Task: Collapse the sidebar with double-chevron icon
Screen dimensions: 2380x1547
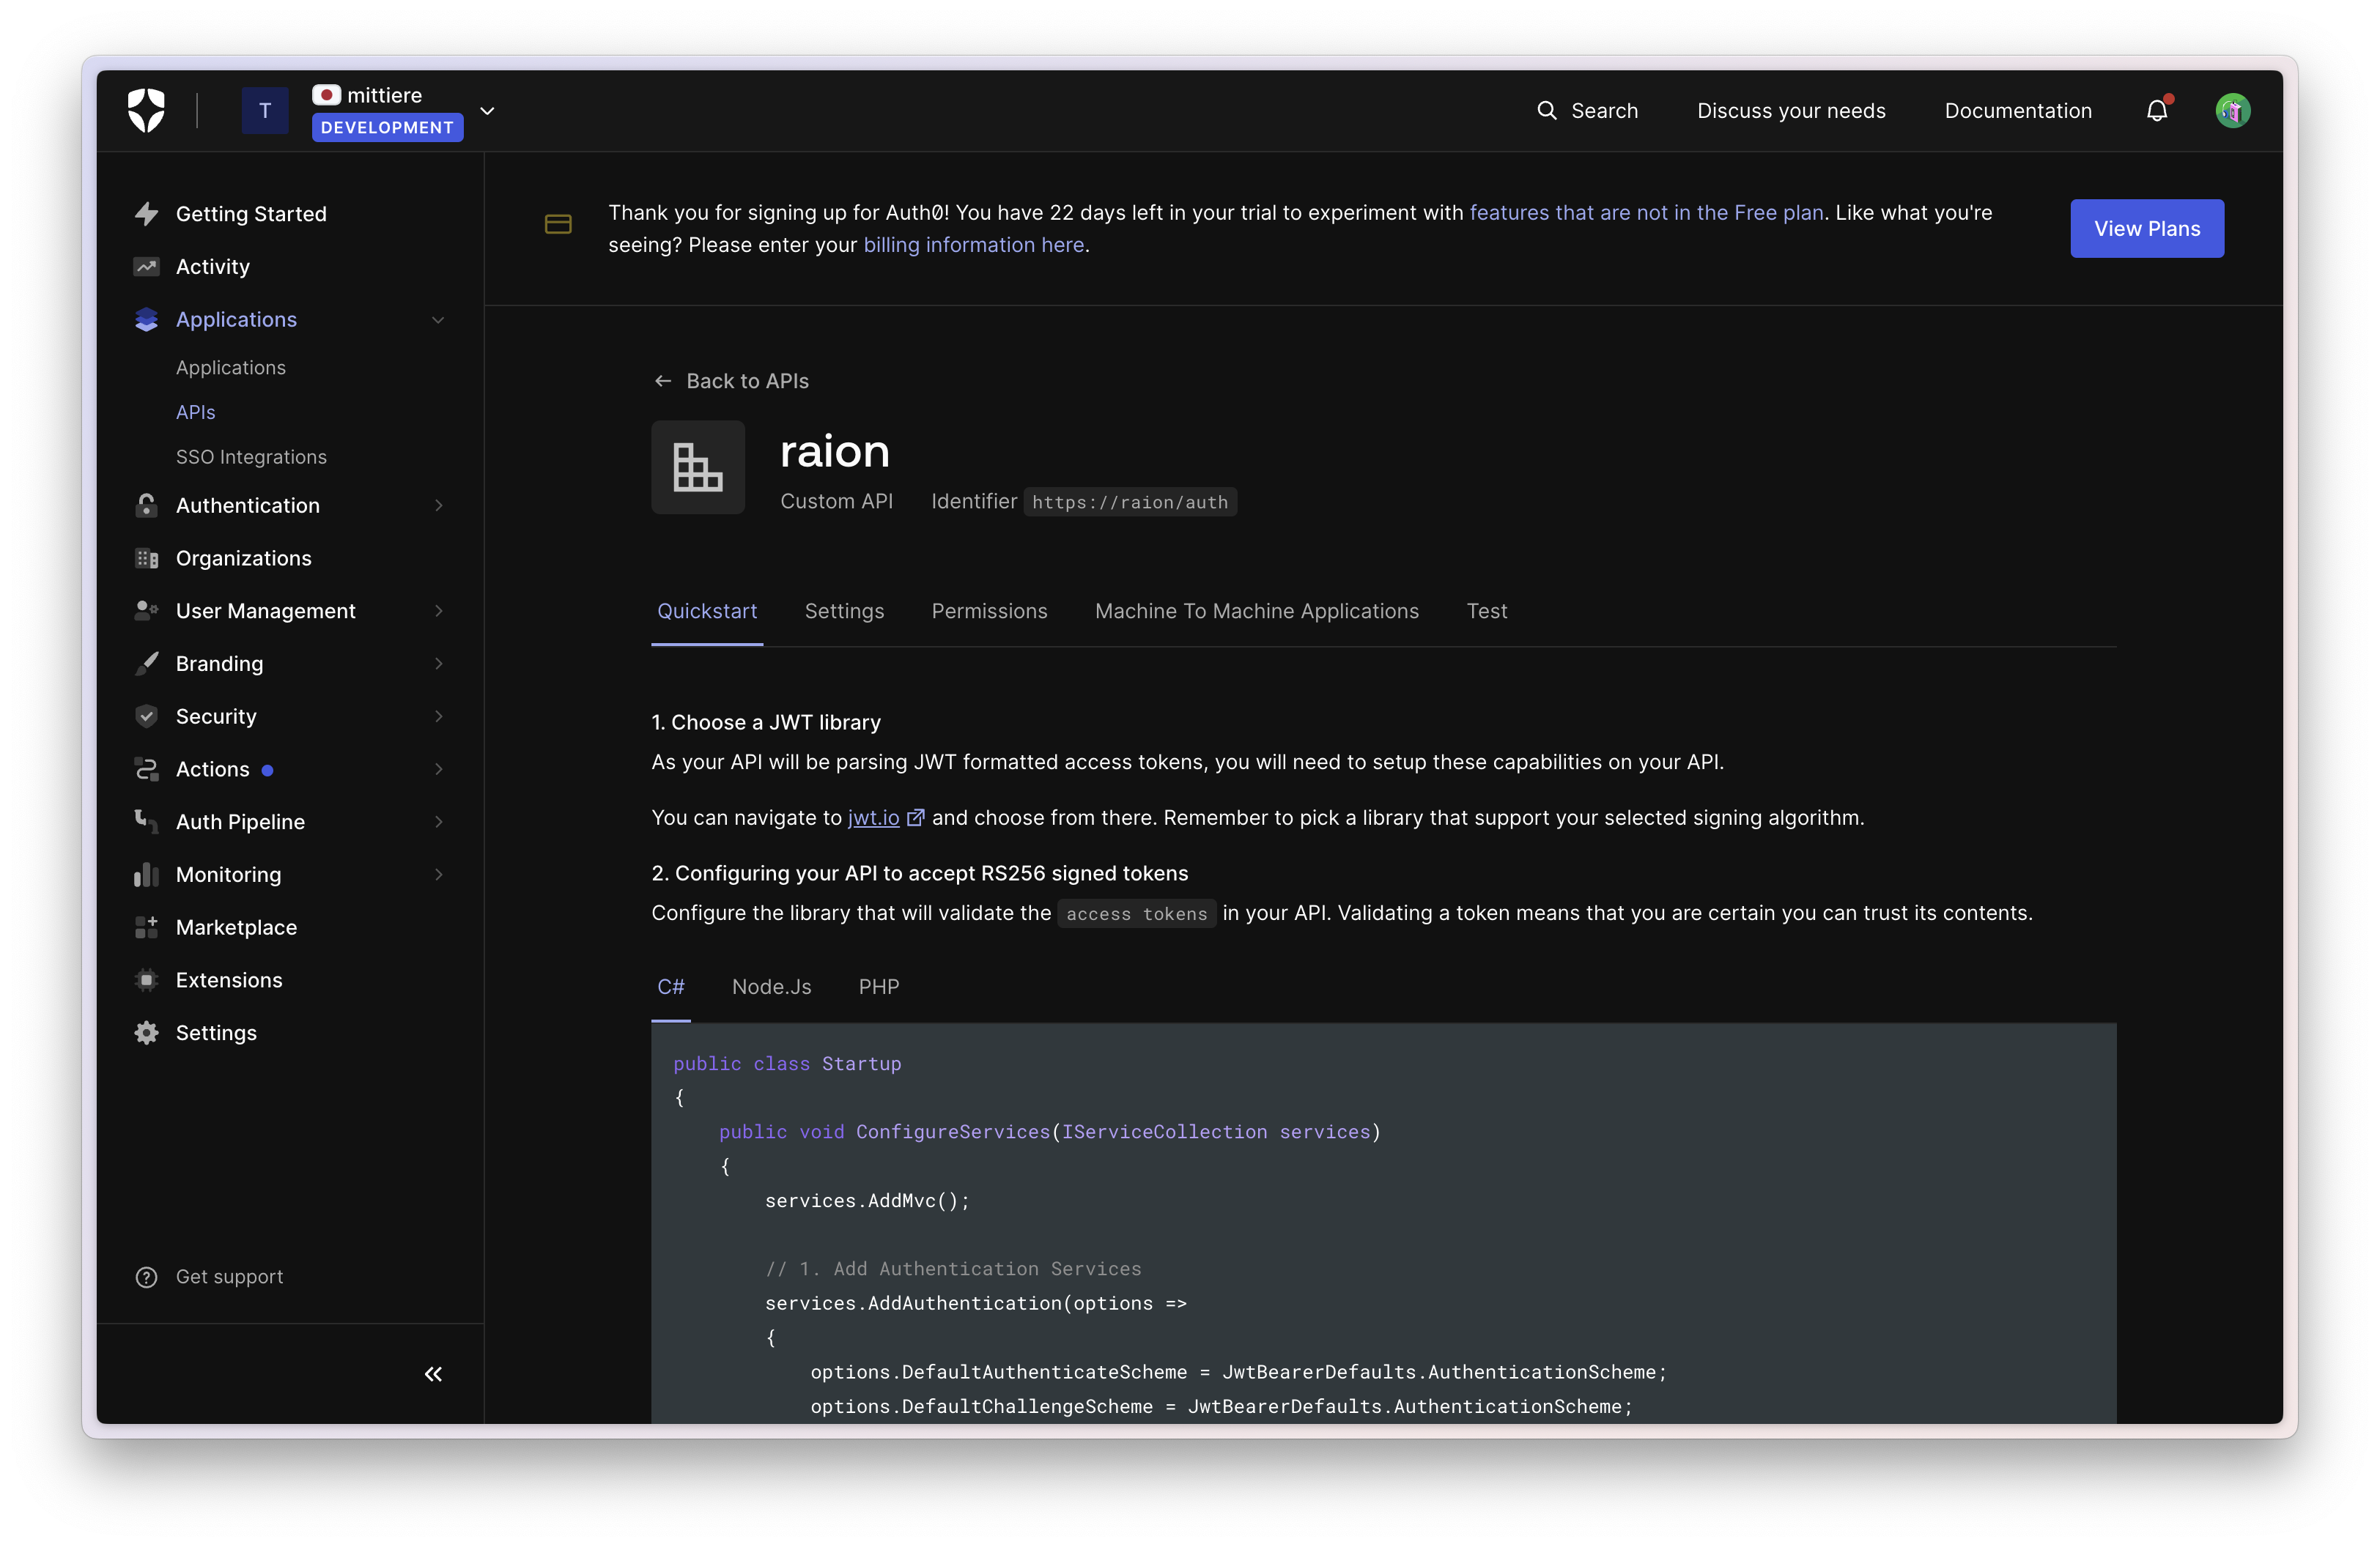Action: tap(433, 1374)
